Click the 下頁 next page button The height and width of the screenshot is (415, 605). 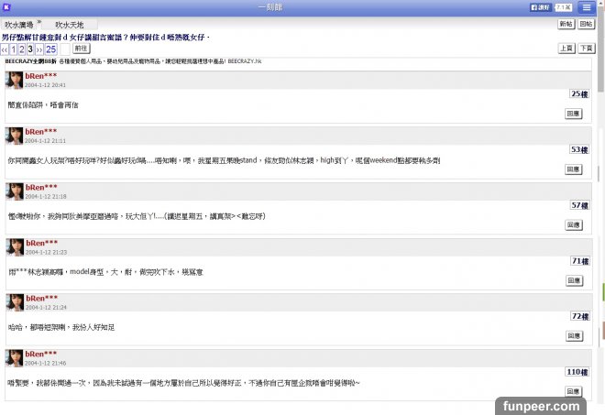[587, 48]
